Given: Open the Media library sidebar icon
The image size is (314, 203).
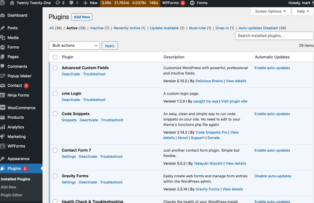Looking at the screenshot, I should coord(3,38).
